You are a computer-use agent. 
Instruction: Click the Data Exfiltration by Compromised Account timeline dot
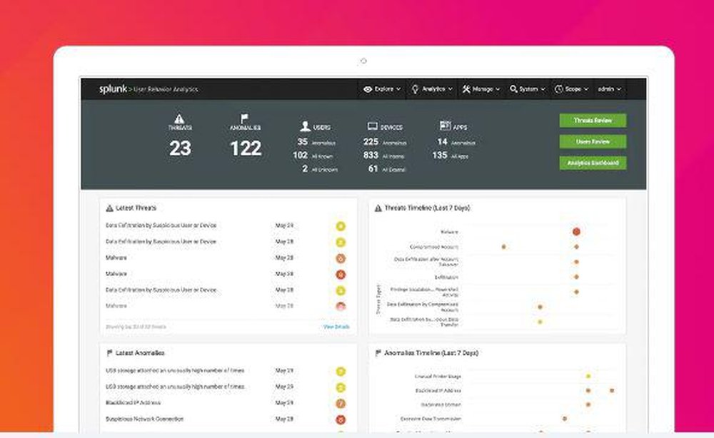tap(540, 307)
